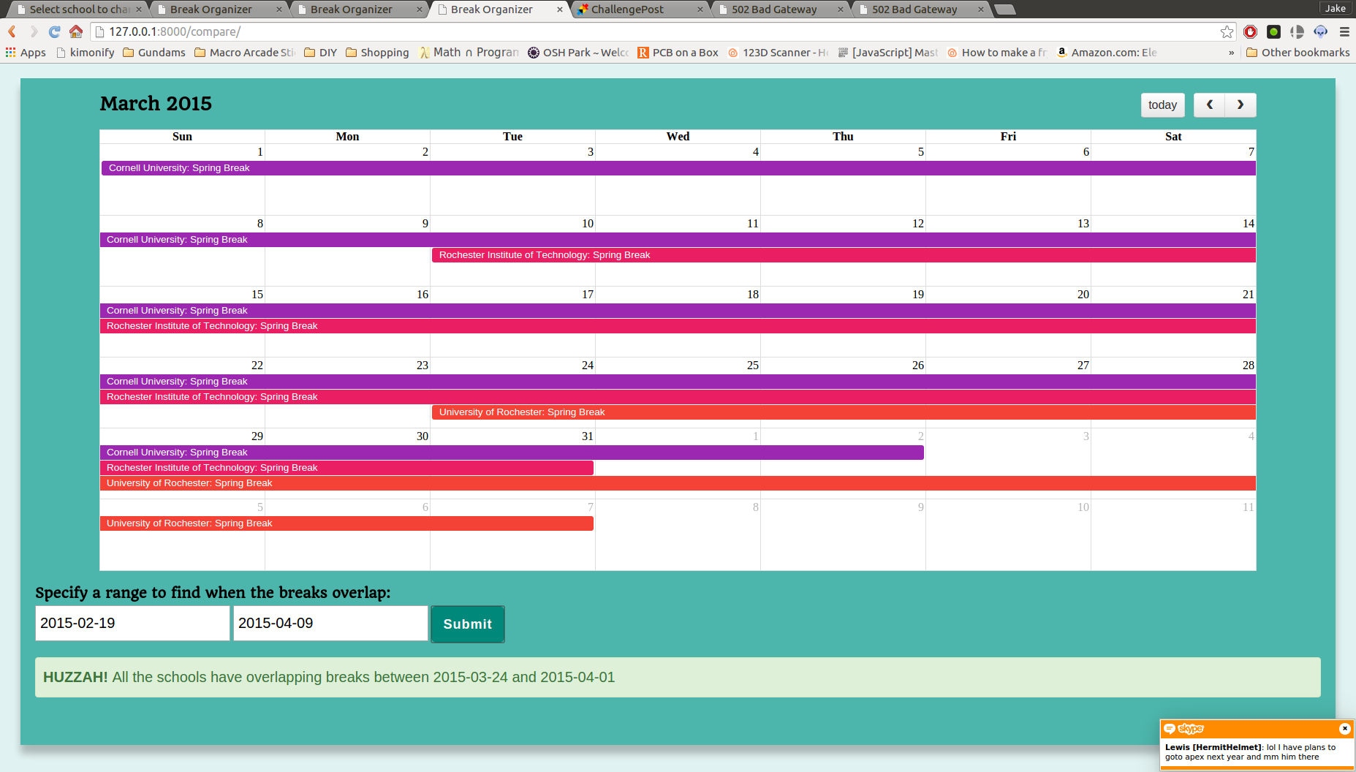Expand the DIY bookmark folder
This screenshot has height=772, width=1356.
(320, 53)
